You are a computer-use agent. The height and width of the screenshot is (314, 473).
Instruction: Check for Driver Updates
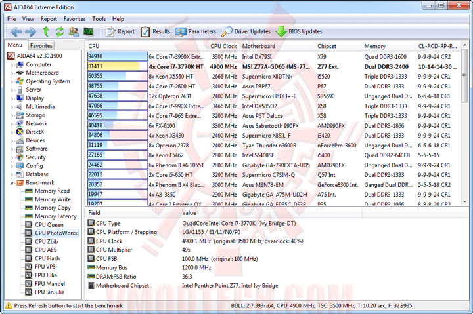coord(246,31)
